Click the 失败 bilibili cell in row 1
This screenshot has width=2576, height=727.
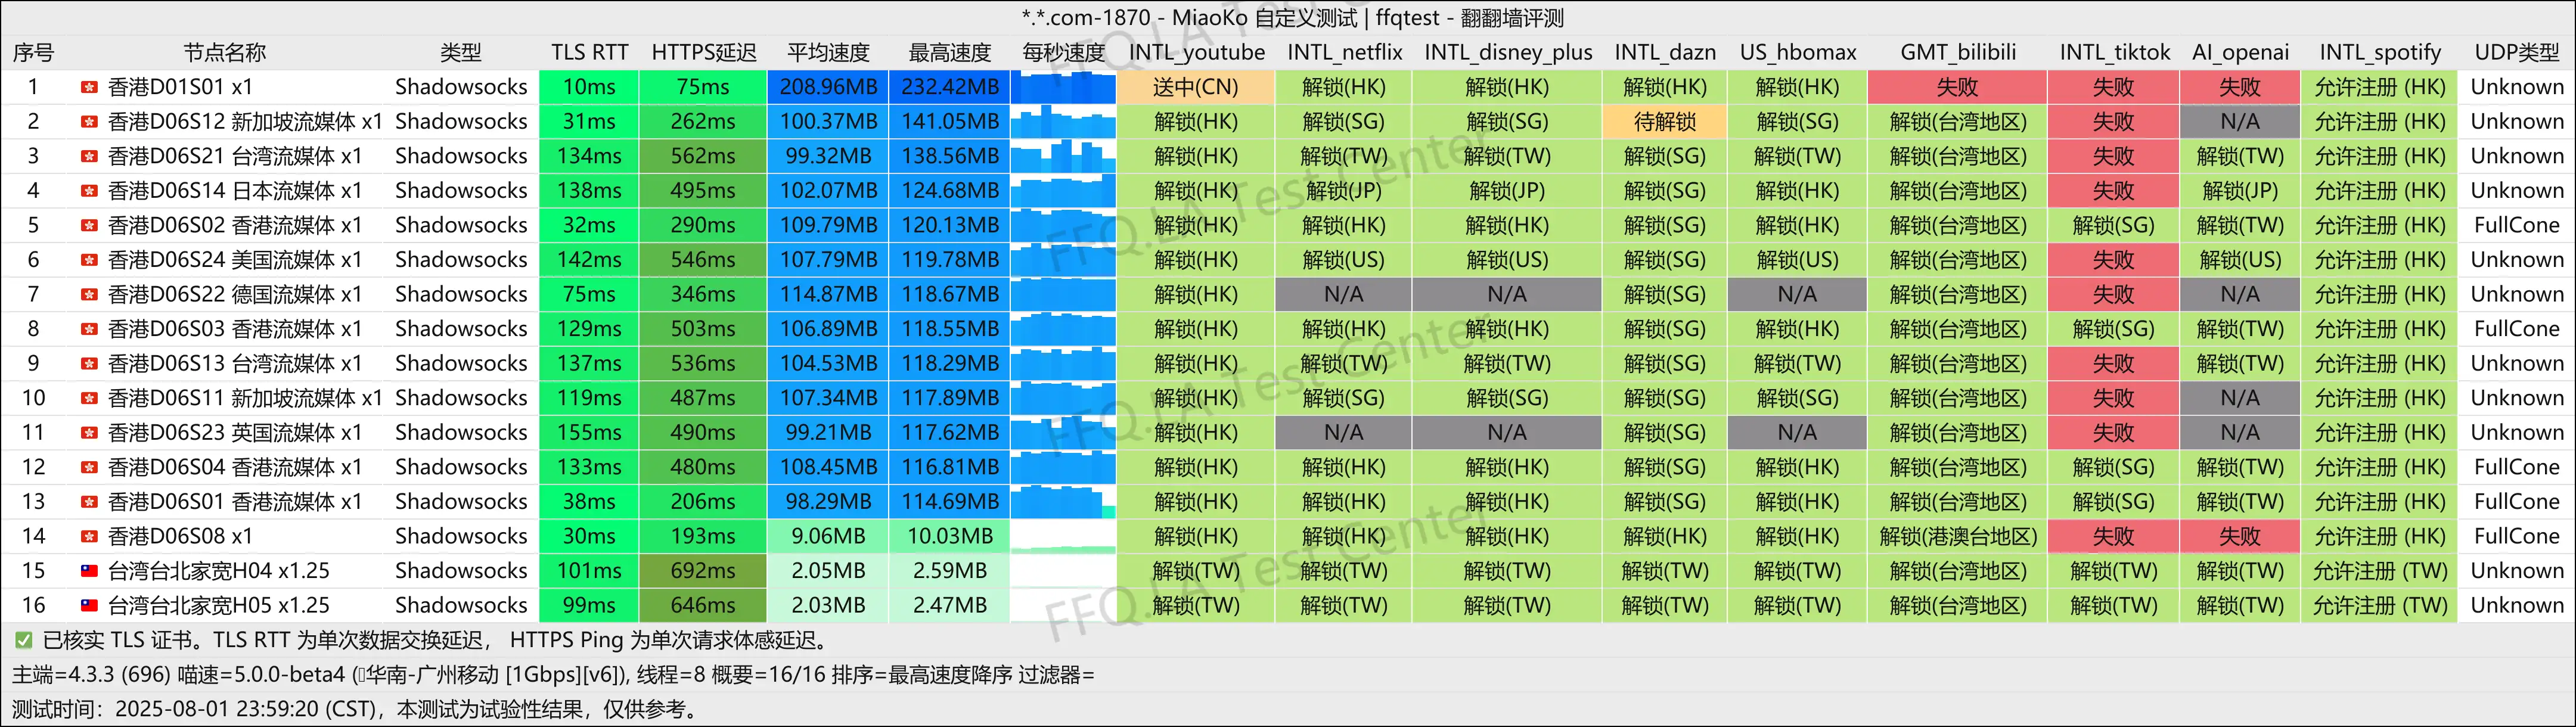(1958, 87)
